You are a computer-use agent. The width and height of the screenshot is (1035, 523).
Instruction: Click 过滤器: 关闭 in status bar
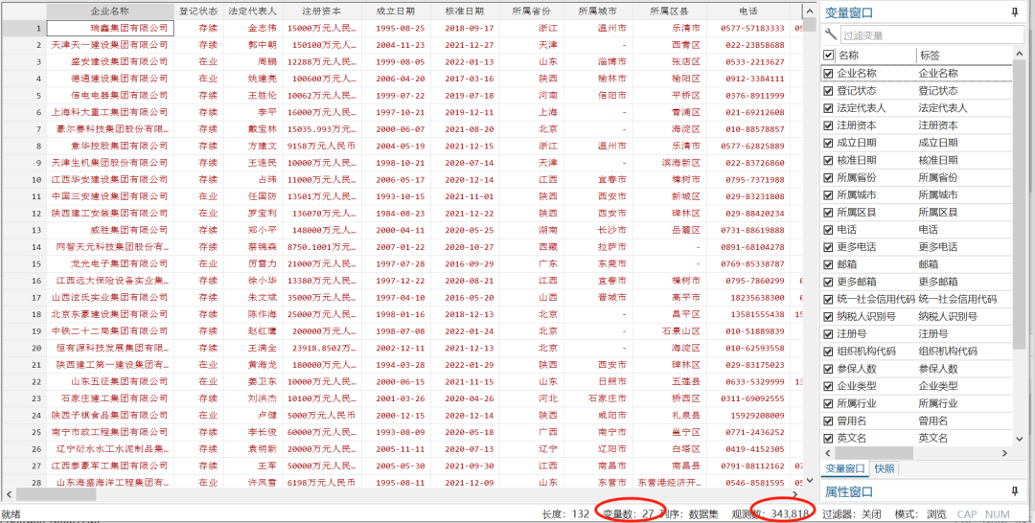(x=852, y=514)
